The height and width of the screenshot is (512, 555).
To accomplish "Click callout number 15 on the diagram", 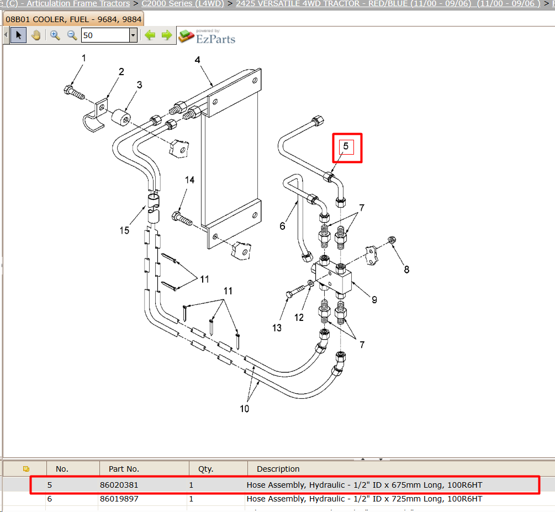I will [124, 230].
